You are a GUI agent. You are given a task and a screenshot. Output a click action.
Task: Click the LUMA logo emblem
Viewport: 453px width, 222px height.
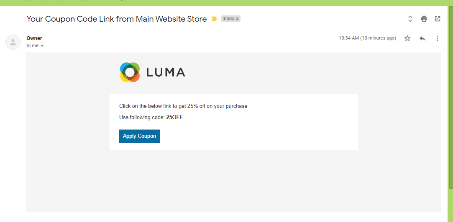point(130,72)
